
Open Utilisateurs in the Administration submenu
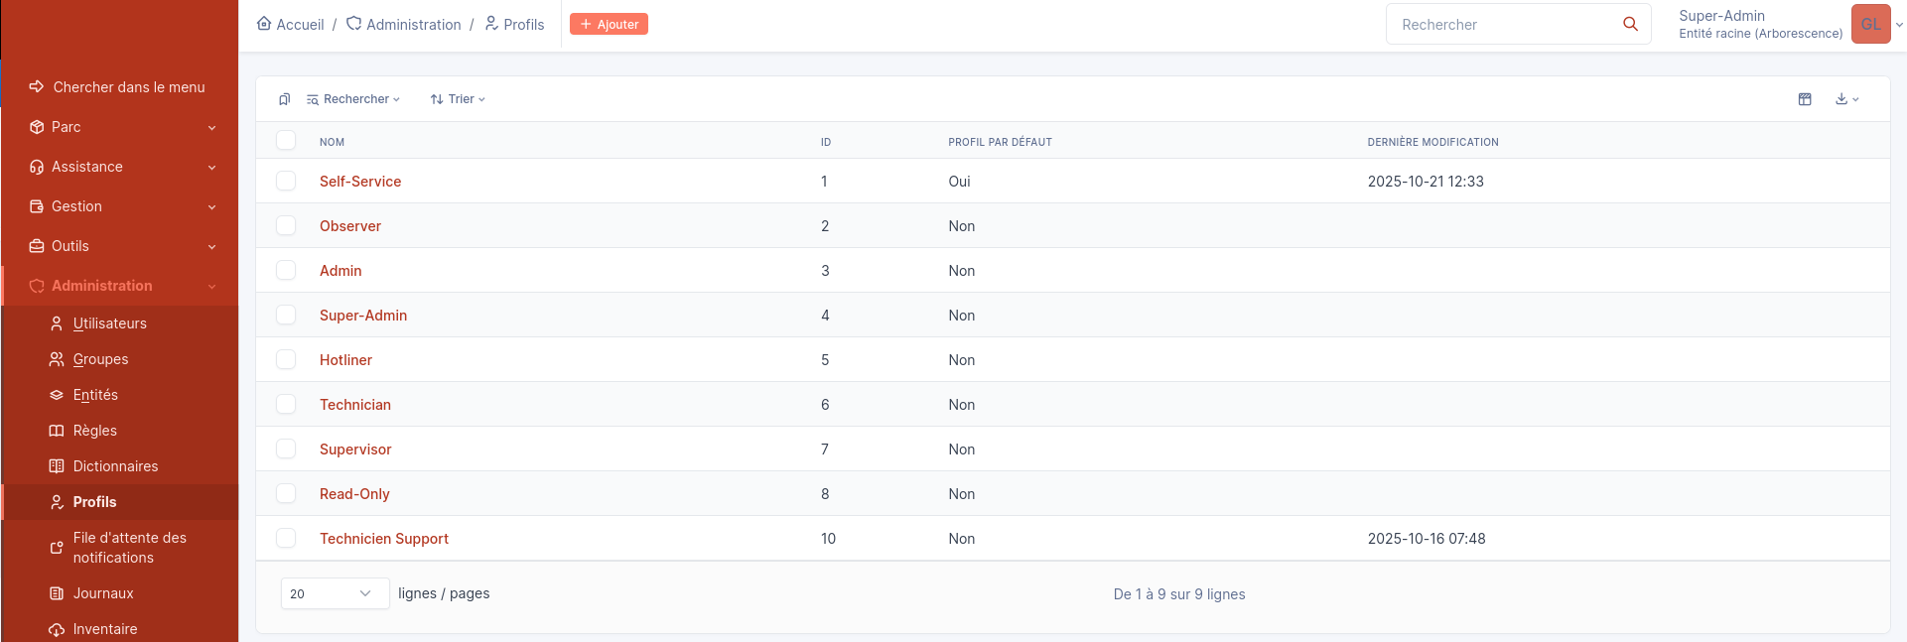(x=109, y=323)
